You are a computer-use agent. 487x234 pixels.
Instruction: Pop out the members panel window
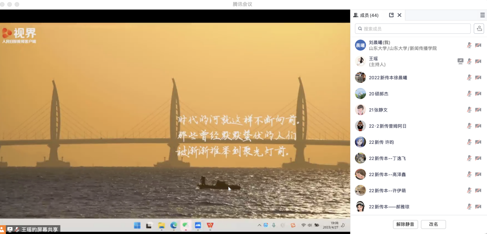pyautogui.click(x=391, y=15)
